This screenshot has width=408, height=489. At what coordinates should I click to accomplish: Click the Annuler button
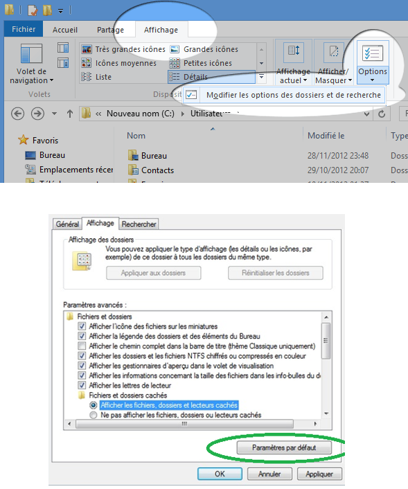[269, 474]
